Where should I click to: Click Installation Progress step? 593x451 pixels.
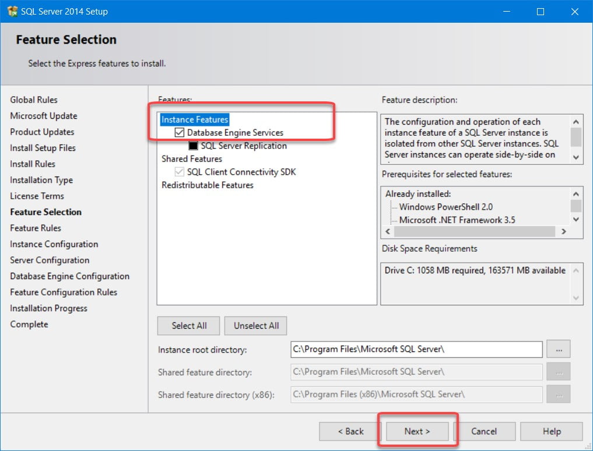point(48,308)
